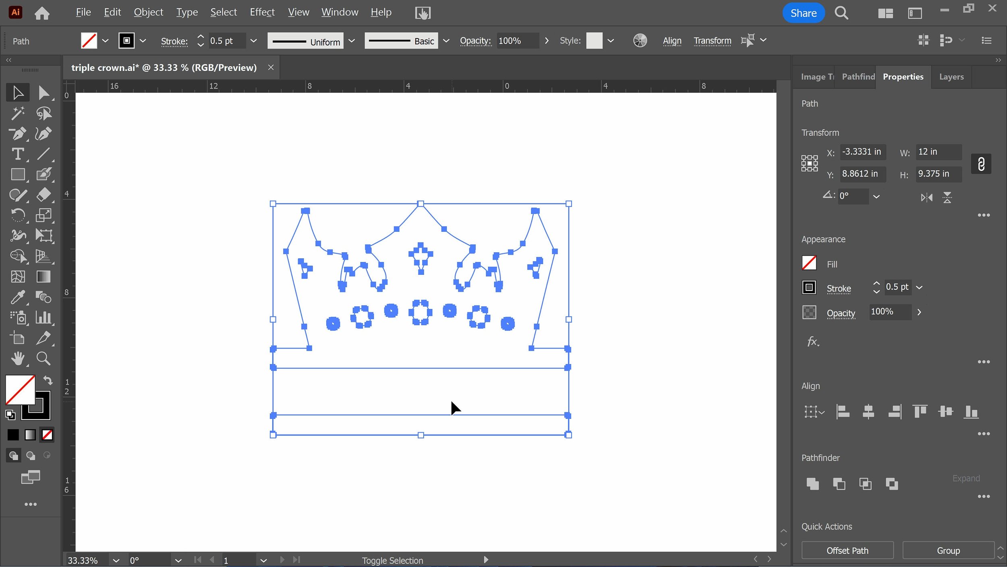Click the Share button
Screen dimensions: 1007x567
click(803, 13)
